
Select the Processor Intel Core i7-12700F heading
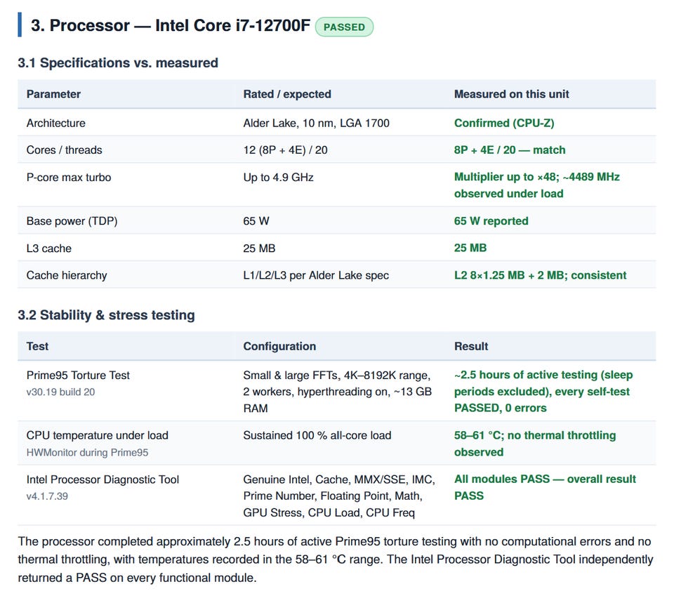tap(170, 25)
